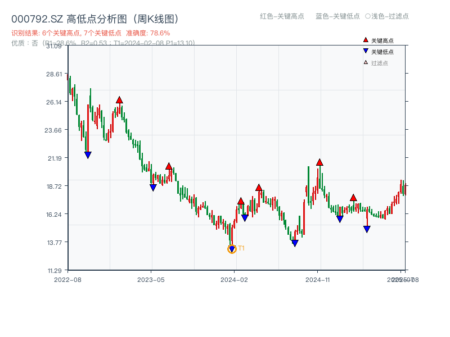450x337 pixels.
Task: Click the 31.09 y-axis label
Action: click(54, 46)
